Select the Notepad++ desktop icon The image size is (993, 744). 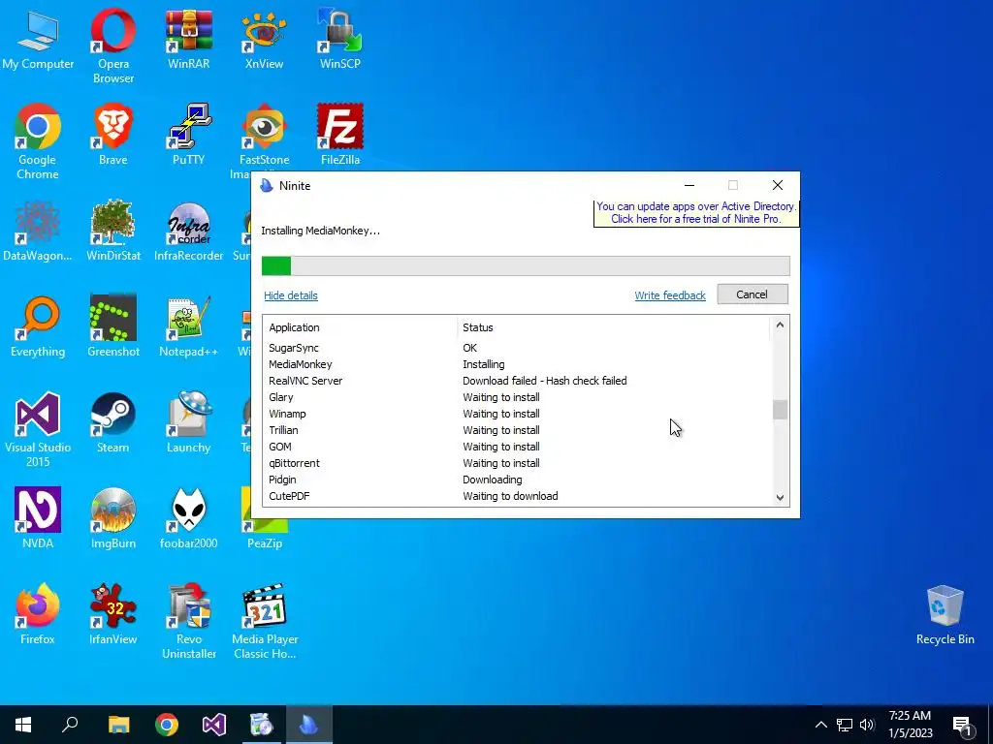[x=189, y=326]
